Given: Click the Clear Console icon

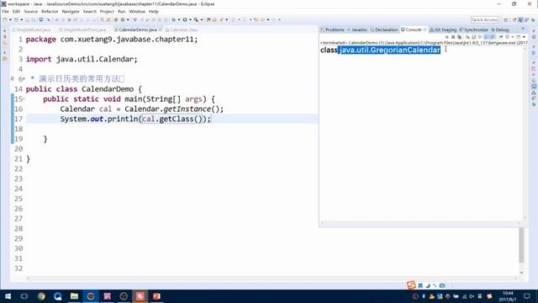Looking at the screenshot, I should [x=467, y=37].
